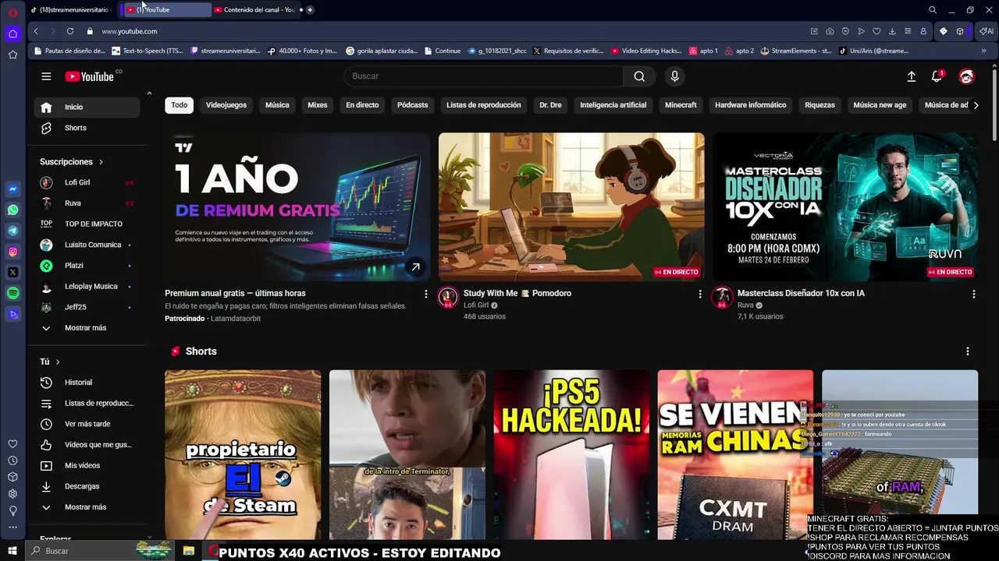Open the YouTube guide hamburger menu
This screenshot has width=999, height=561.
46,76
